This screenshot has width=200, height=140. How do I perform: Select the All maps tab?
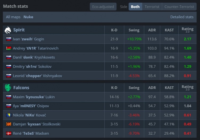(x=13, y=17)
